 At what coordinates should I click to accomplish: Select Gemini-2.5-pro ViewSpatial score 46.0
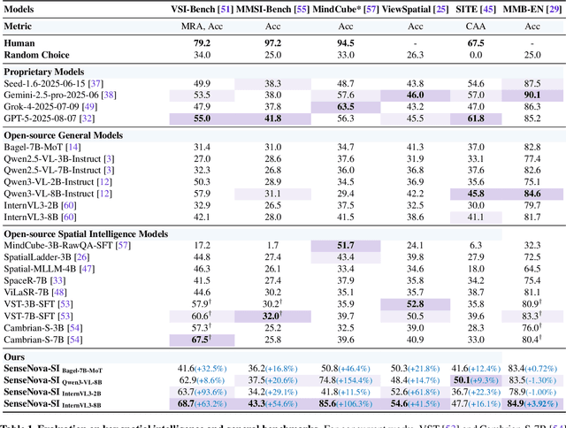coord(415,96)
